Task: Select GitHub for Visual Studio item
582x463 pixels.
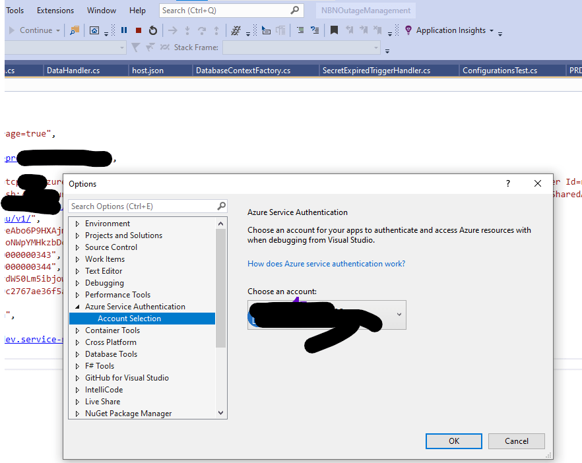Action: [x=127, y=378]
